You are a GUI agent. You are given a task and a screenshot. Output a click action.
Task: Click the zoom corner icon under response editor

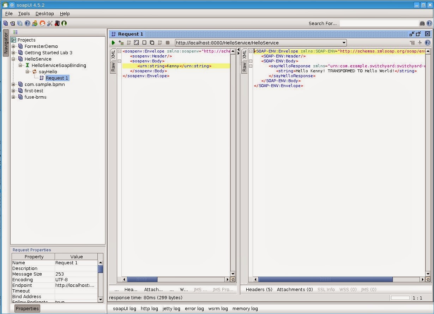click(x=428, y=279)
